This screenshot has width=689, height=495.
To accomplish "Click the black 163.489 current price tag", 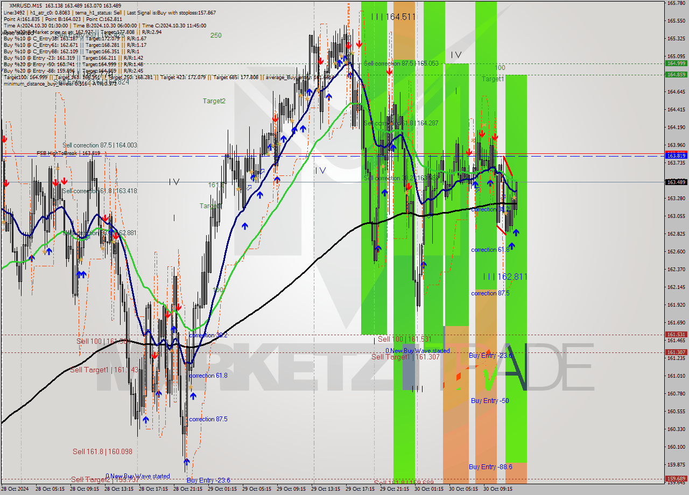I will point(676,182).
